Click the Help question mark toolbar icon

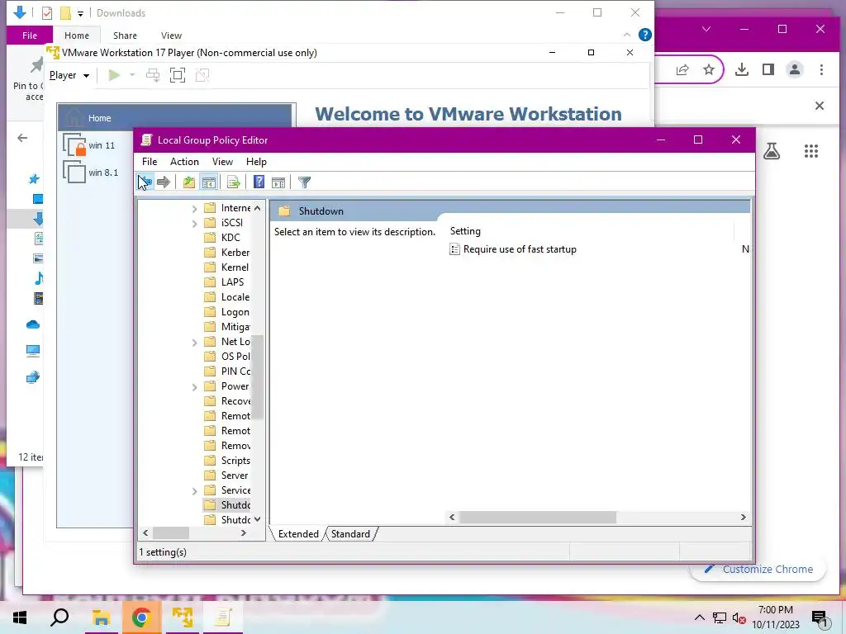(259, 182)
